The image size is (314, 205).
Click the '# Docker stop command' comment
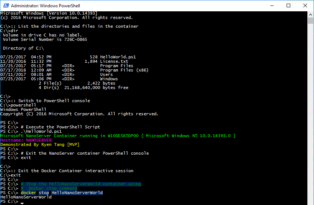click(49, 189)
